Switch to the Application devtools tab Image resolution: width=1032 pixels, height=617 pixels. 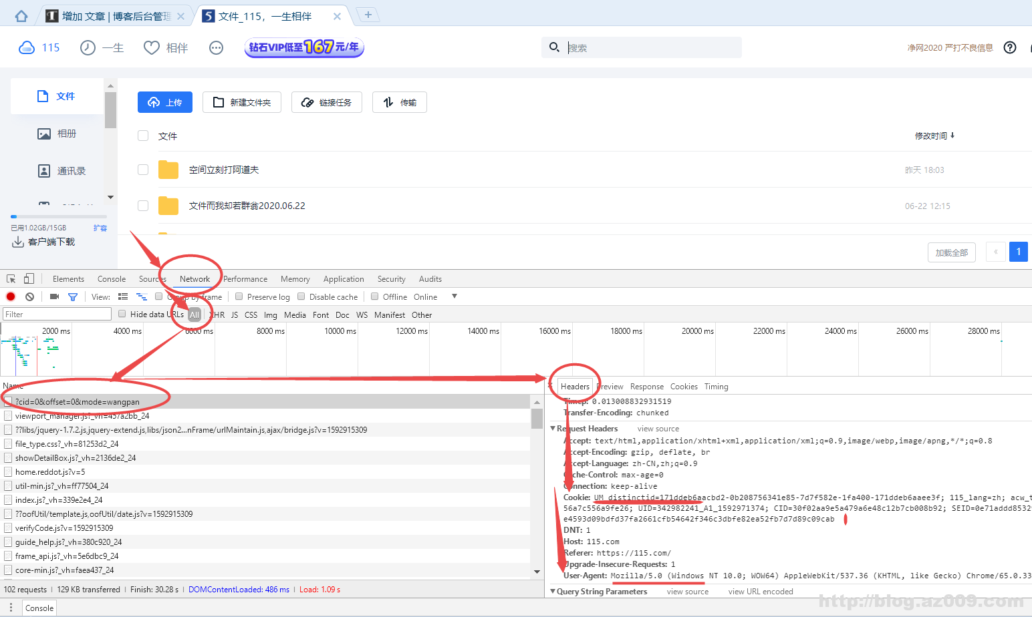[344, 279]
